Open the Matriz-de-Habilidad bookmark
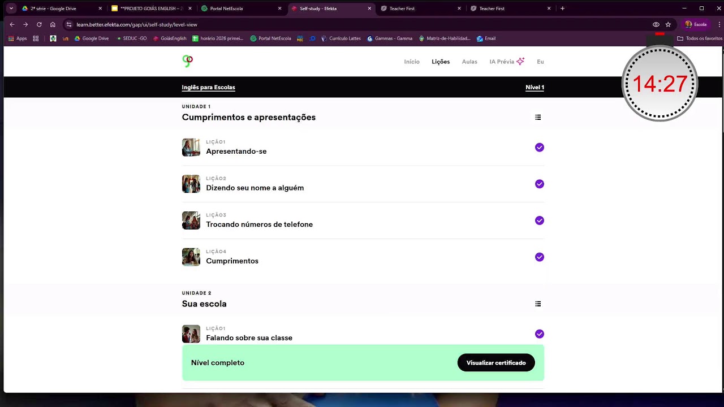Image resolution: width=724 pixels, height=407 pixels. (x=445, y=38)
